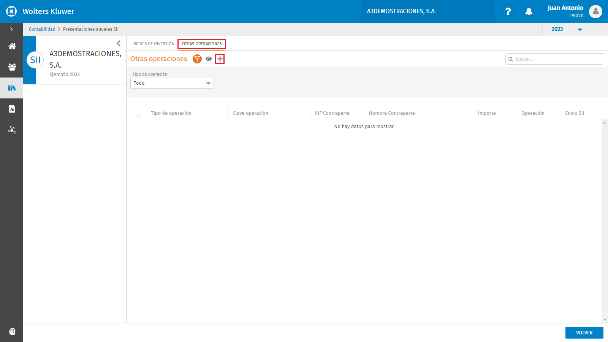Click the Wolters Kluwer logo icon

point(11,11)
